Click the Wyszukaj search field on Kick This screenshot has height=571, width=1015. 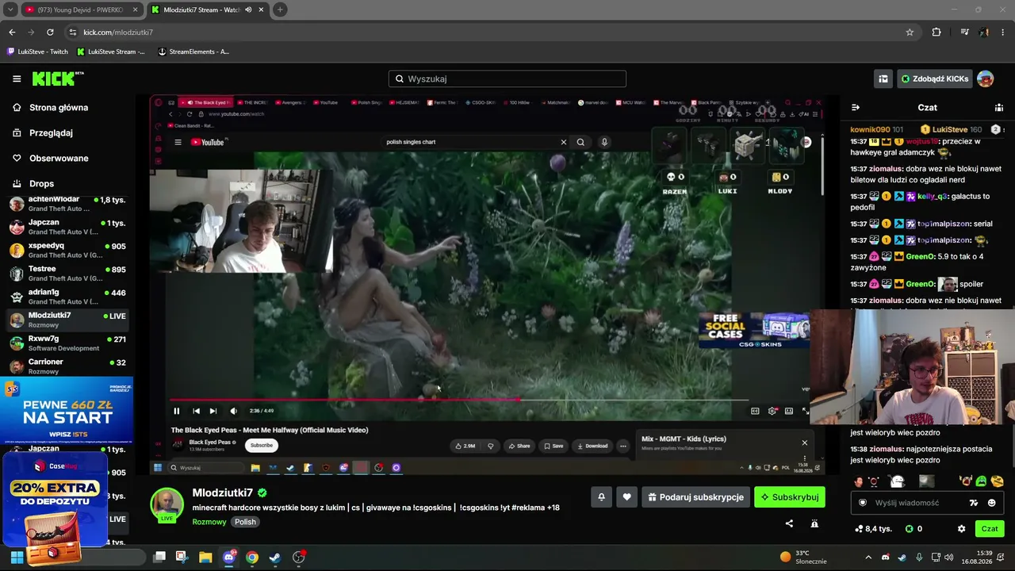pyautogui.click(x=507, y=79)
